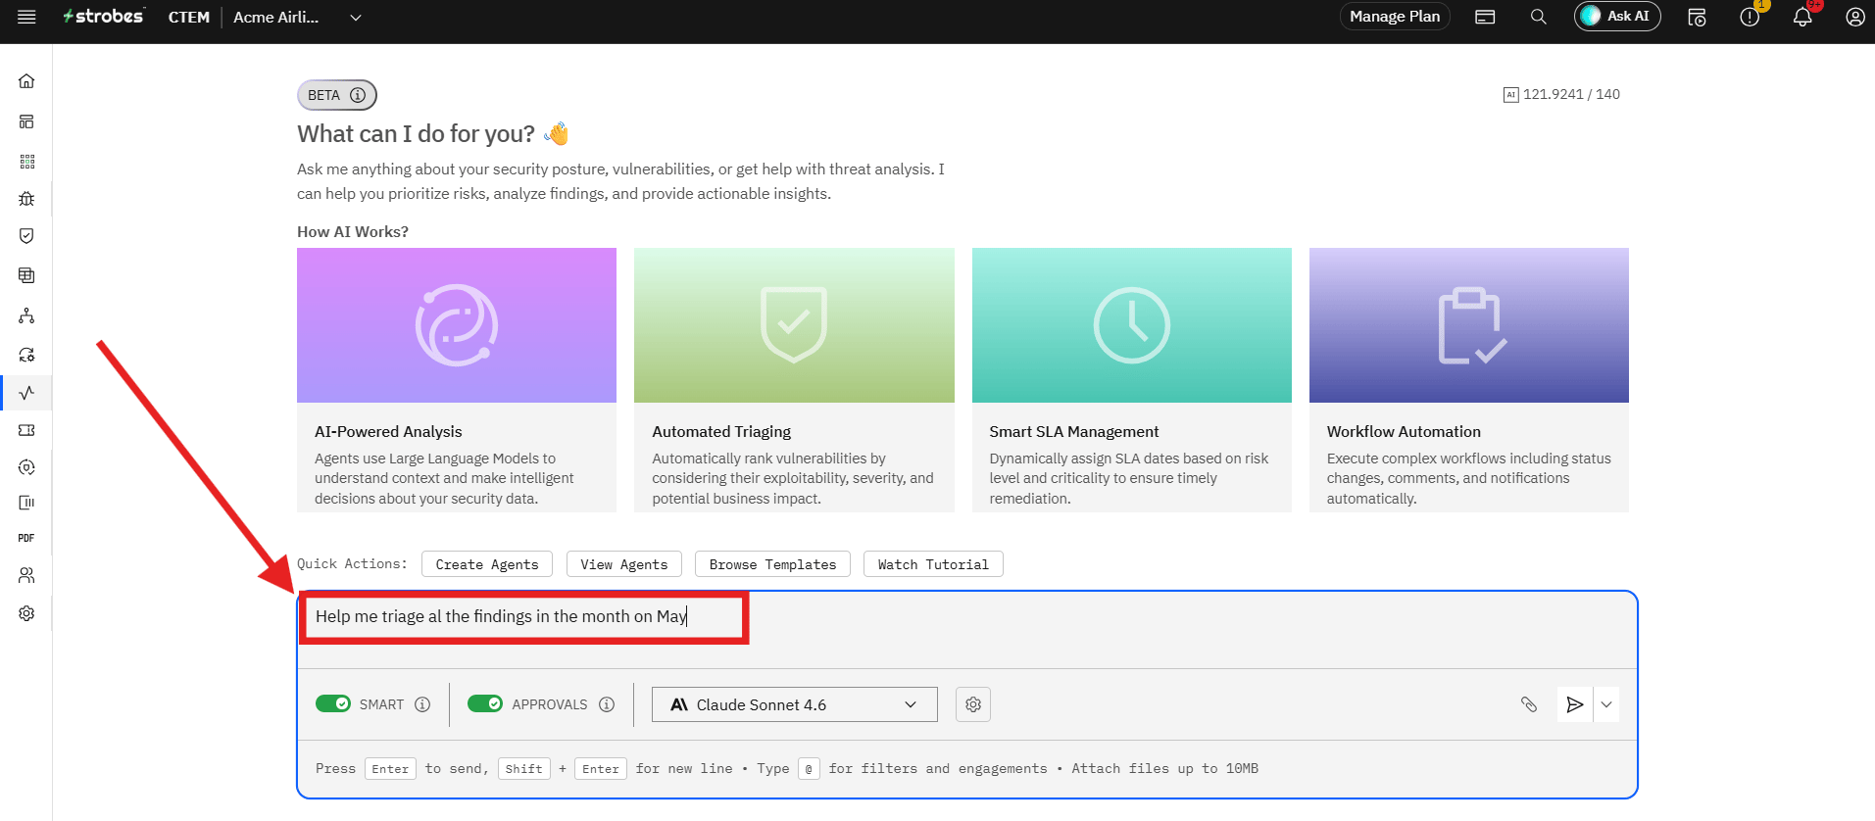1875x821 pixels.
Task: Click the Browse Templates quick action
Action: pos(772,564)
